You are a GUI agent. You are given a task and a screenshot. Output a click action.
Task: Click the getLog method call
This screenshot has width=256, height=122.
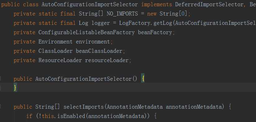tap(163, 23)
